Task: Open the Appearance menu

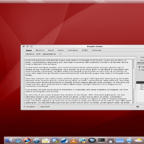Action: [x=49, y=54]
